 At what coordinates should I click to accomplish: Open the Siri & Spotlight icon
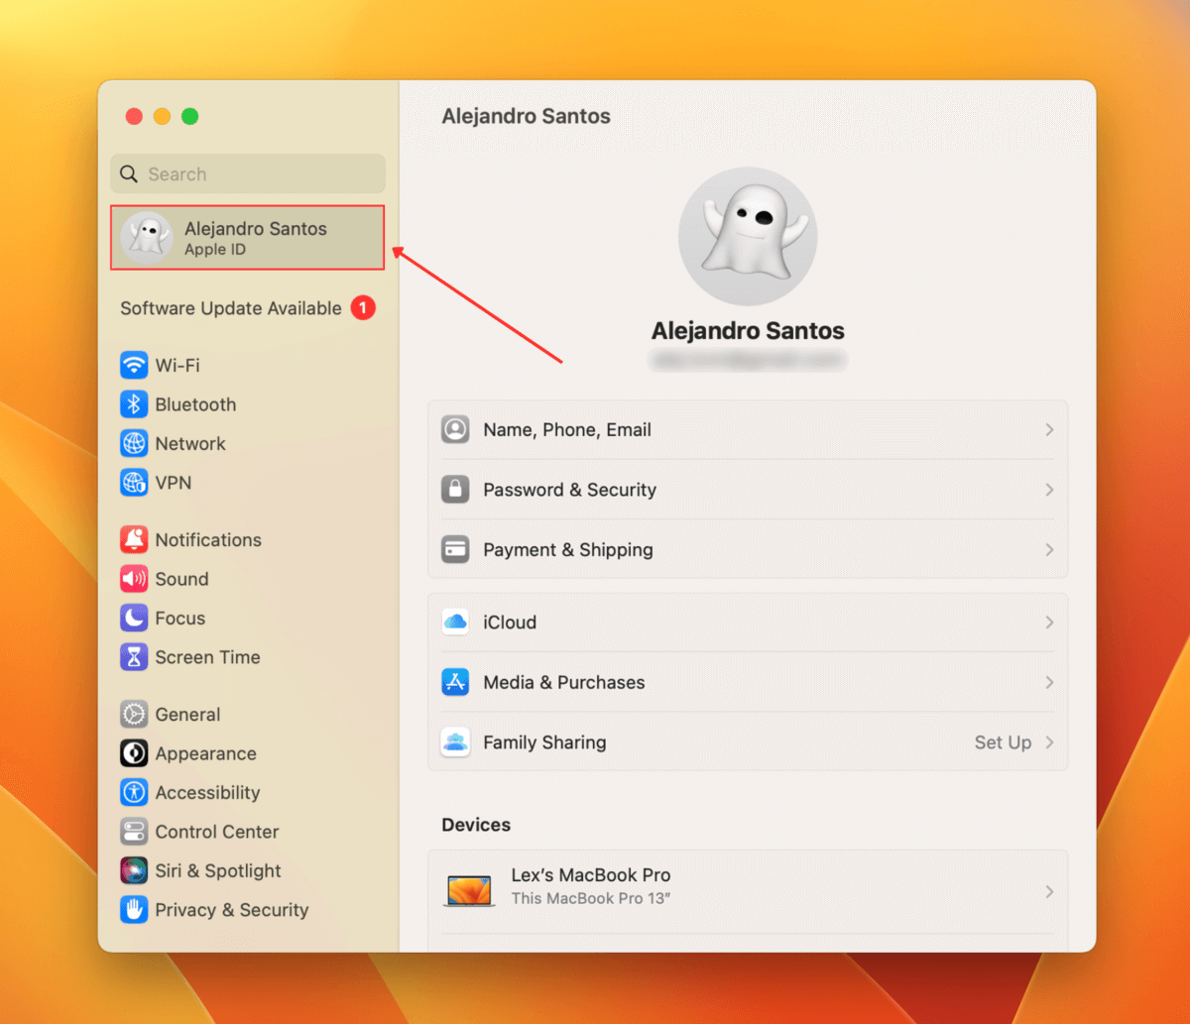[134, 870]
